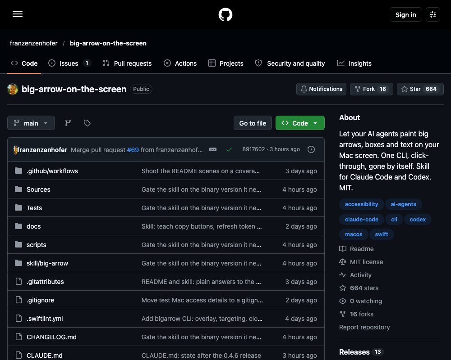Open the .swiftlint.yml file

[x=45, y=318]
